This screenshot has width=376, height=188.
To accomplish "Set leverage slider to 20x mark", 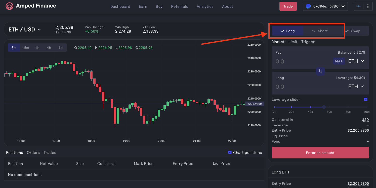I will (x=291, y=107).
